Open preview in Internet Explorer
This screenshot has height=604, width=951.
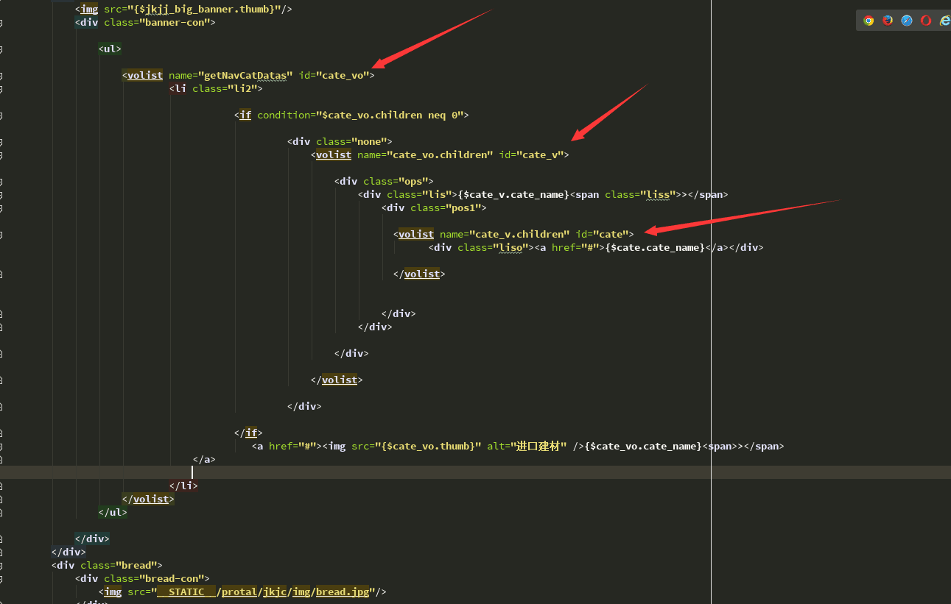point(944,21)
